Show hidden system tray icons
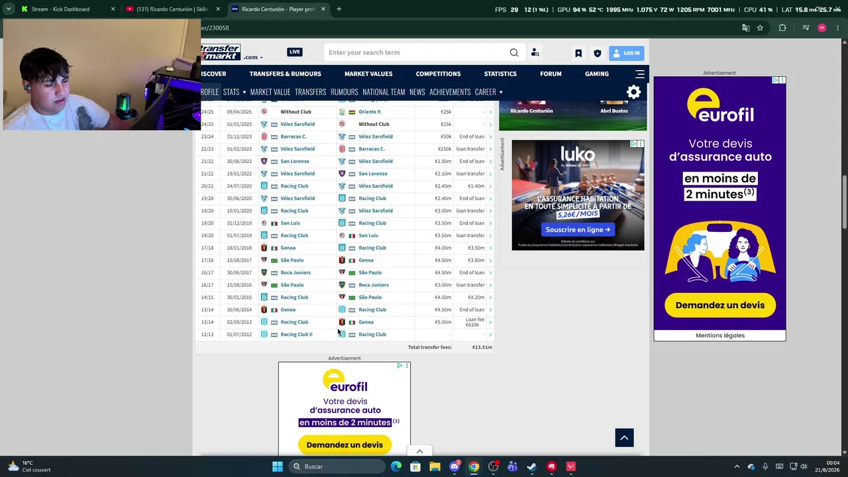 (x=736, y=466)
